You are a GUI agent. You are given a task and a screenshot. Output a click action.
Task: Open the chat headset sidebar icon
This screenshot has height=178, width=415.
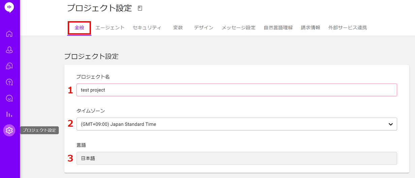click(9, 66)
